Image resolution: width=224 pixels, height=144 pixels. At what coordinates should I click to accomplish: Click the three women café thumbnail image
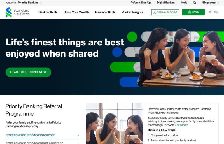pyautogui.click(x=115, y=123)
